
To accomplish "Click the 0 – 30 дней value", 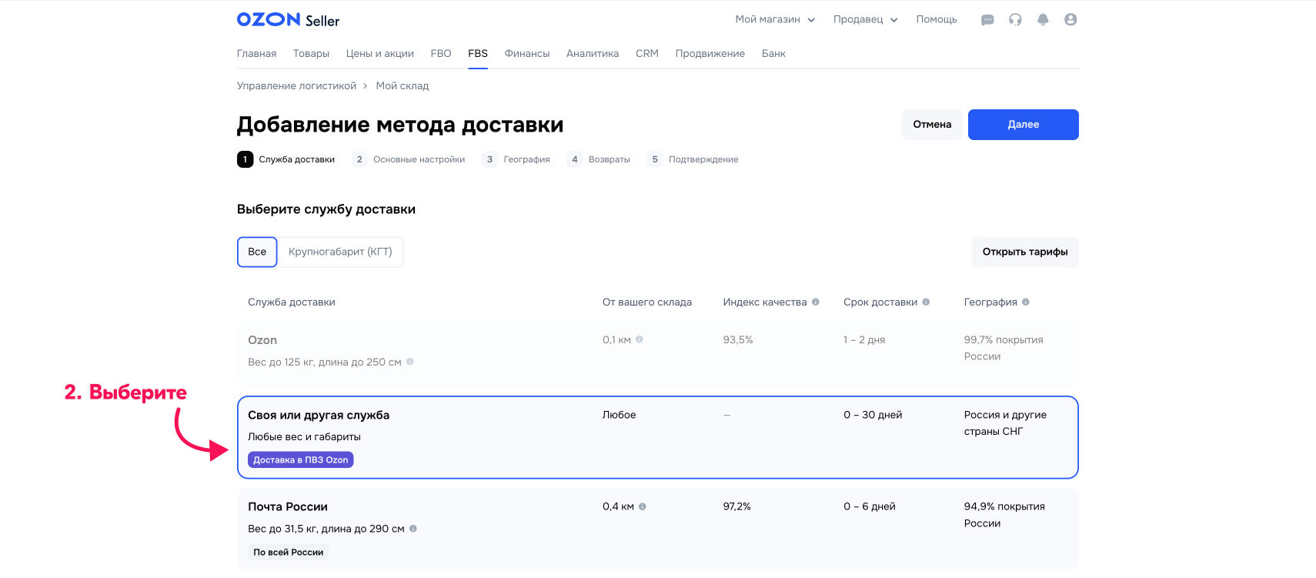I will (873, 415).
